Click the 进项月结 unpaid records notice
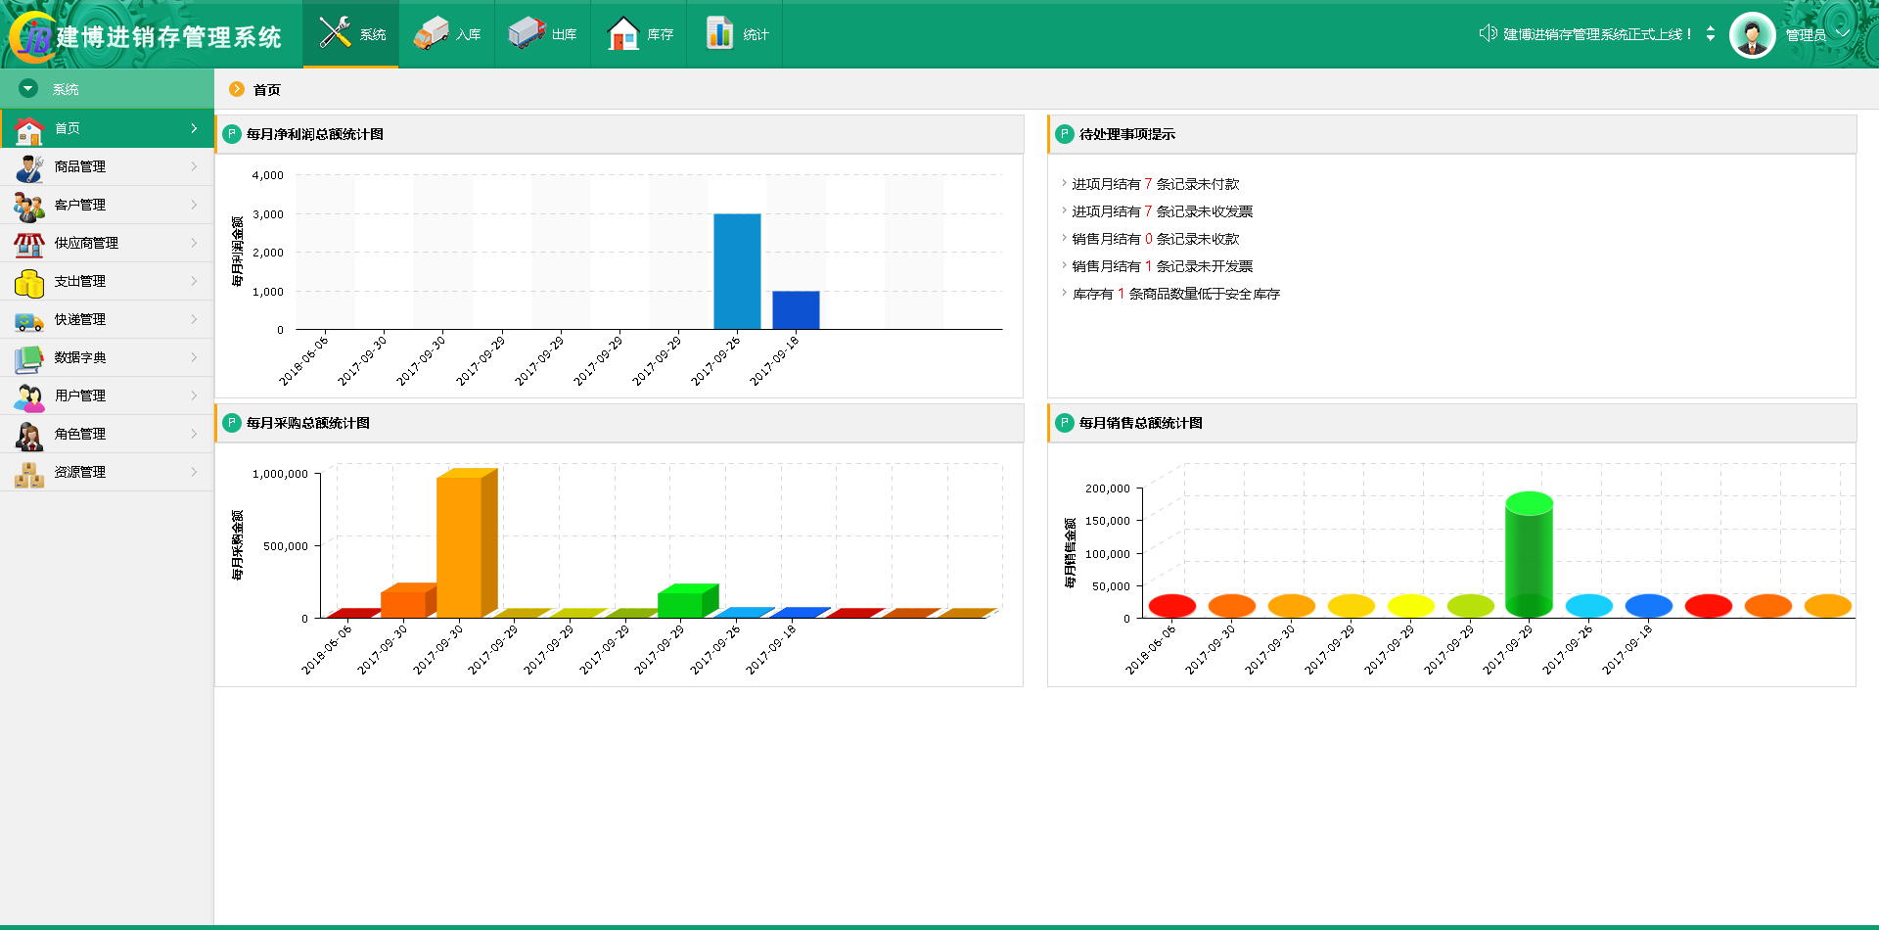This screenshot has width=1879, height=930. point(1155,184)
